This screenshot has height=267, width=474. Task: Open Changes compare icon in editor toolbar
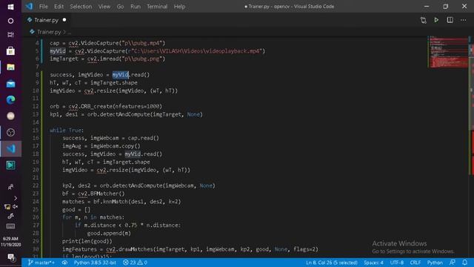point(423,20)
